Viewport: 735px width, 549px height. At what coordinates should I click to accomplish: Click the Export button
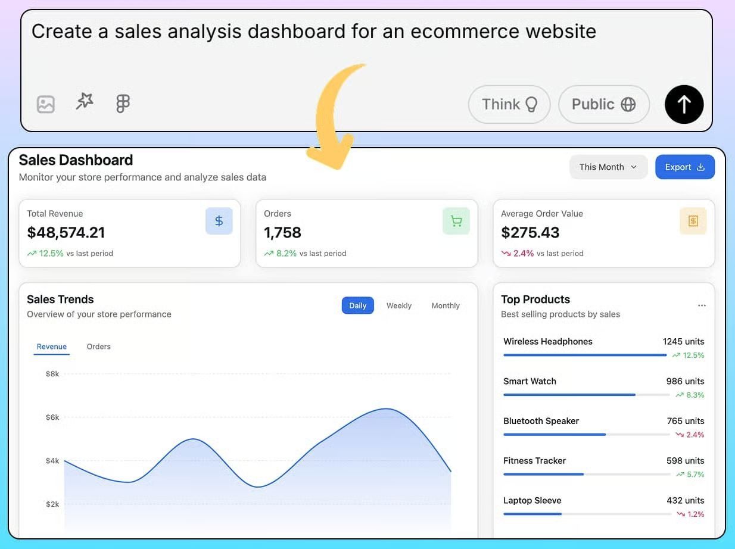click(685, 167)
